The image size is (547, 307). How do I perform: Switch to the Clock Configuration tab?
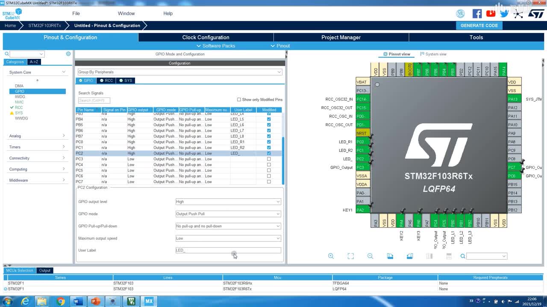pyautogui.click(x=206, y=38)
